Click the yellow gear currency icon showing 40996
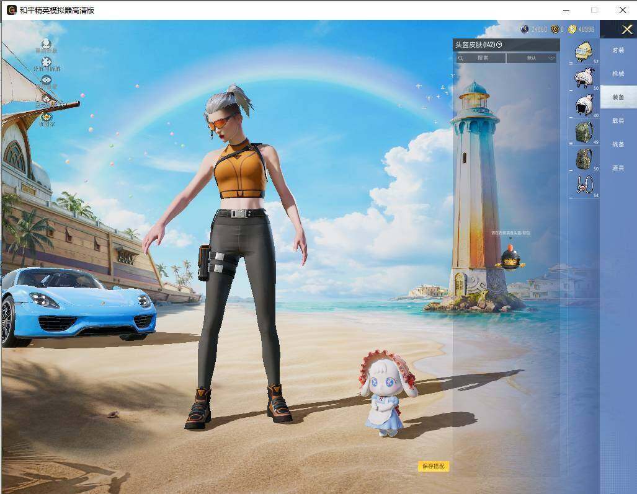 572,29
